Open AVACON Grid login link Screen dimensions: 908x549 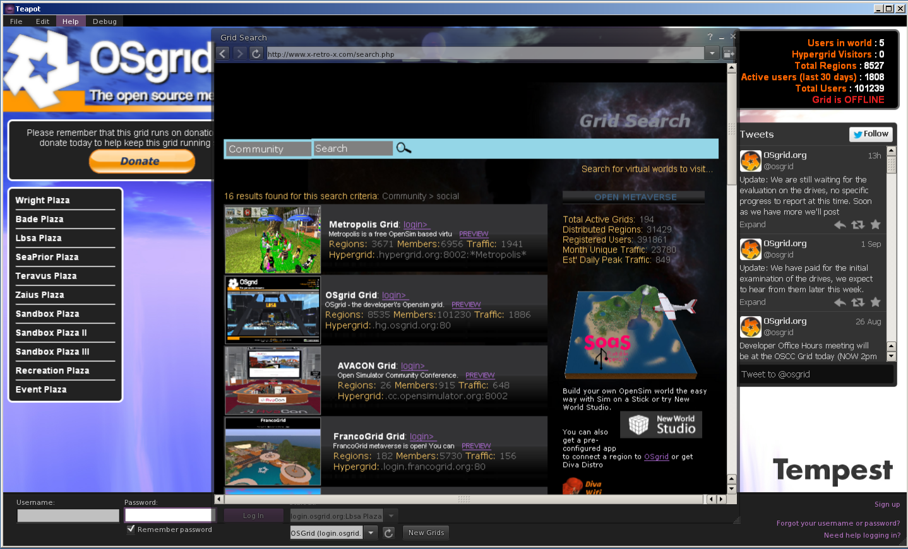414,366
